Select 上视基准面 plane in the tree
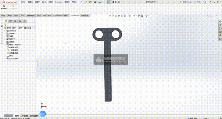Viewport: 222px width, 119px height. [x=12, y=50]
